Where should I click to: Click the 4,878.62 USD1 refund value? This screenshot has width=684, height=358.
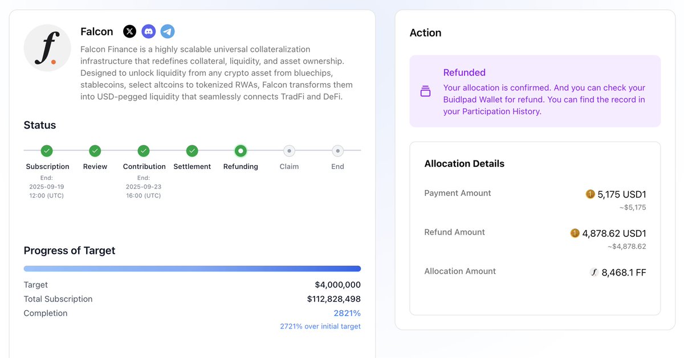614,233
